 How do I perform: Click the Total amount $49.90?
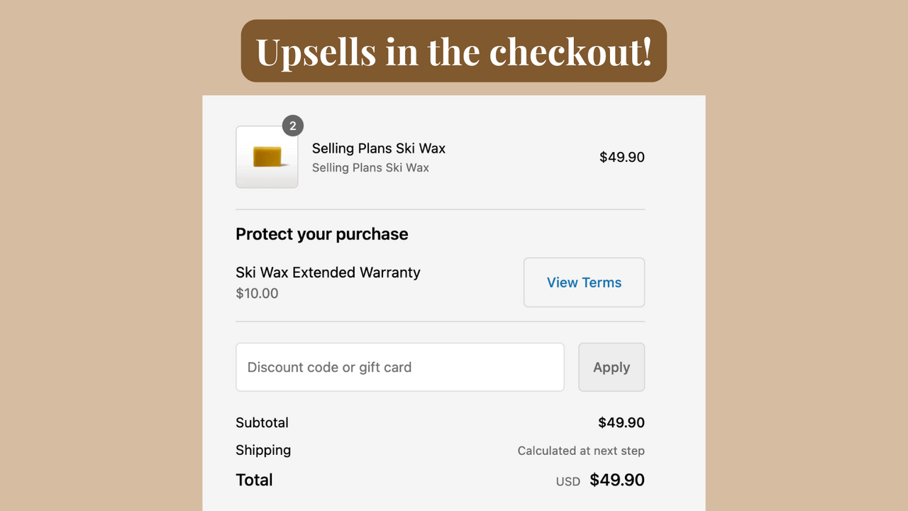[616, 480]
